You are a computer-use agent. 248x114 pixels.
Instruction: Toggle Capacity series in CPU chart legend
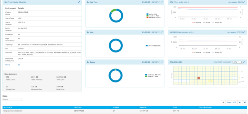pyautogui.click(x=197, y=22)
